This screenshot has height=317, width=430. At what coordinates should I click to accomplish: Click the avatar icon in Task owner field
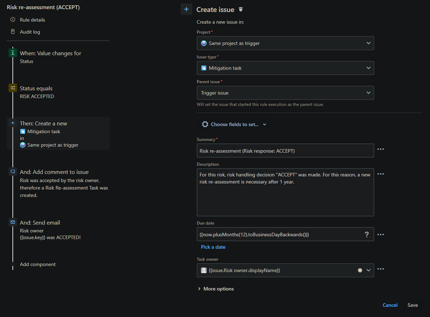click(204, 271)
